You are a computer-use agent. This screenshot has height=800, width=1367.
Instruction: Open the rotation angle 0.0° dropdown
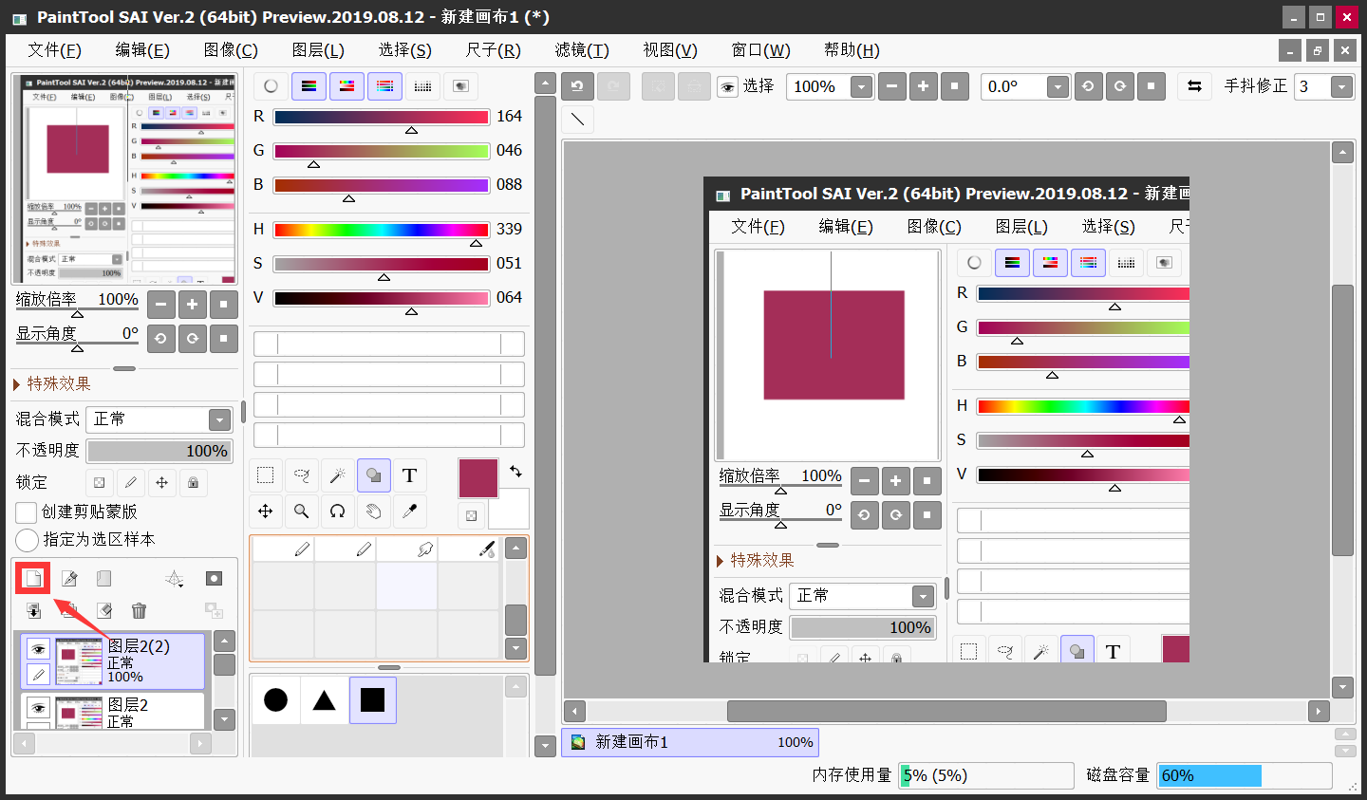(1058, 87)
